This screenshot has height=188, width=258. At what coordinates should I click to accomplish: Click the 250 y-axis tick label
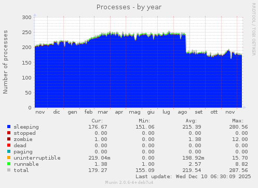tap(26, 33)
